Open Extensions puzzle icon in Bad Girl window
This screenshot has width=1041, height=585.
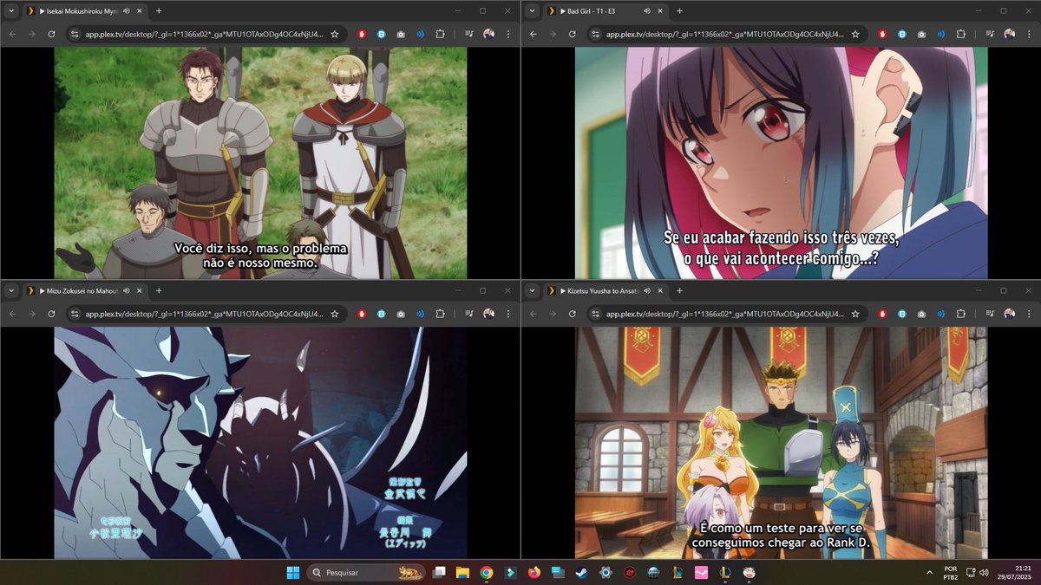point(960,34)
